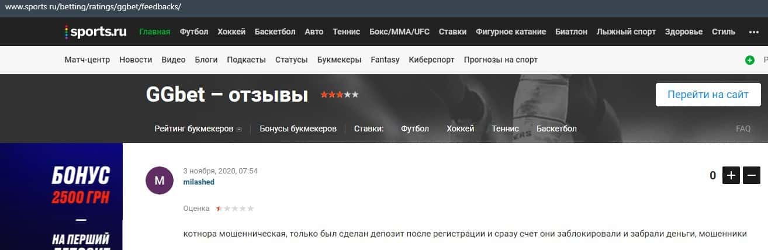The image size is (768, 250).
Task: Upvote milashed's review with plus button
Action: click(x=732, y=175)
